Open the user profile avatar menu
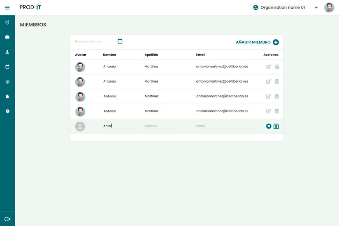 [329, 7]
